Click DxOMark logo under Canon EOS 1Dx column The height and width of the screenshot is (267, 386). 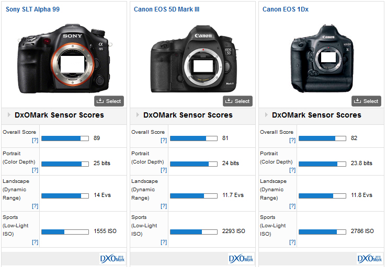point(370,259)
